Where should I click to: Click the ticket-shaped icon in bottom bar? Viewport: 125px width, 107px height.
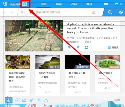31,100
